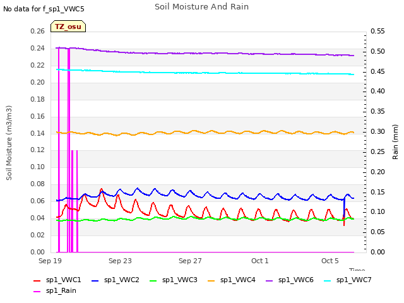Click the sp1_VWC2 legend entry
Viewport: 404px width, 303px height.
pyautogui.click(x=116, y=280)
